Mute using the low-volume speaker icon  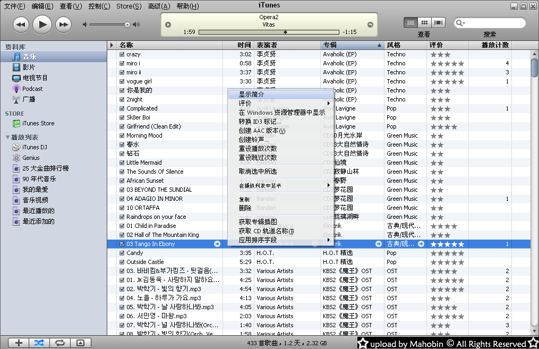[85, 24]
